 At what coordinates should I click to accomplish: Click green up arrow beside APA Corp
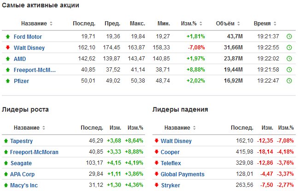coord(6,174)
